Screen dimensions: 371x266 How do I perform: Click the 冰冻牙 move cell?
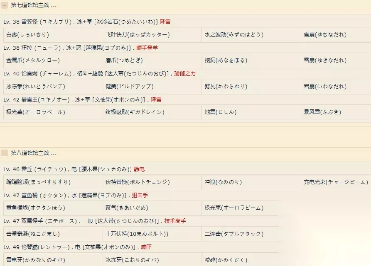point(152,259)
